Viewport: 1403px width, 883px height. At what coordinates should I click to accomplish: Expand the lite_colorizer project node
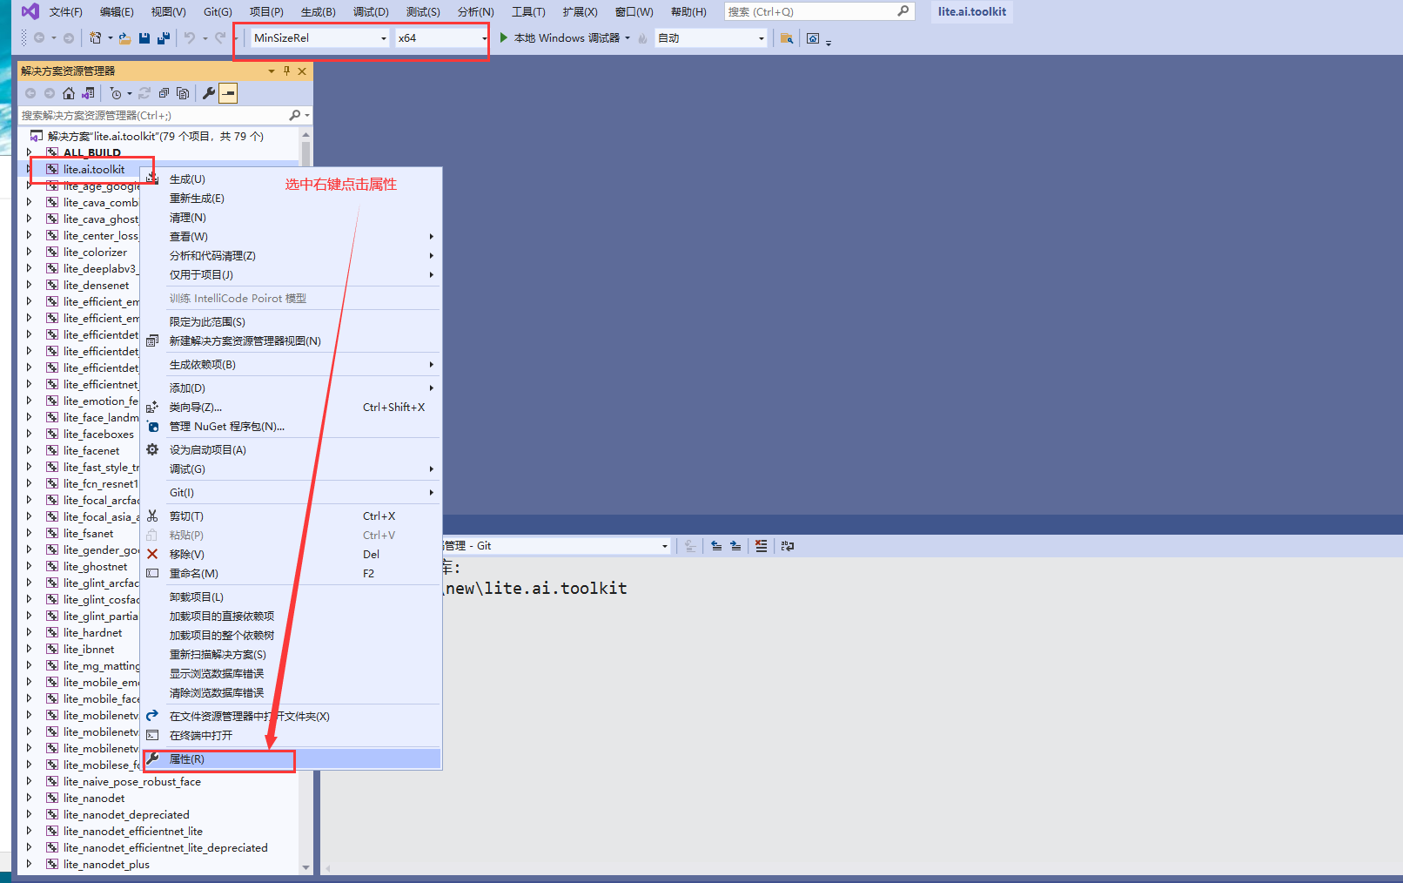coord(29,252)
